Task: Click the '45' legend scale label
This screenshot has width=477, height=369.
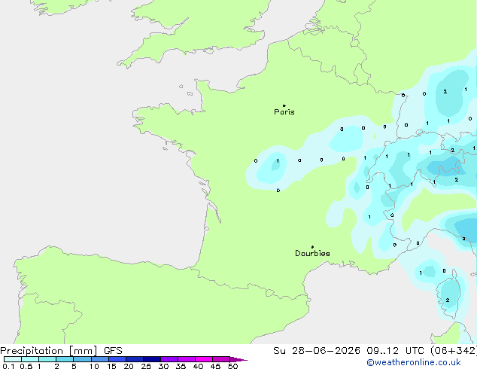Action: [215, 366]
